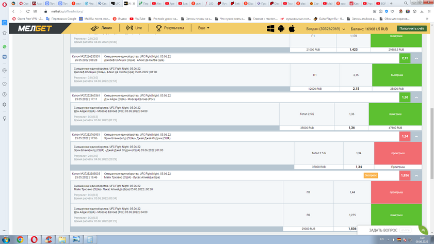434x244 pixels.
Task: Reload the current page
Action: pyautogui.click(x=28, y=11)
